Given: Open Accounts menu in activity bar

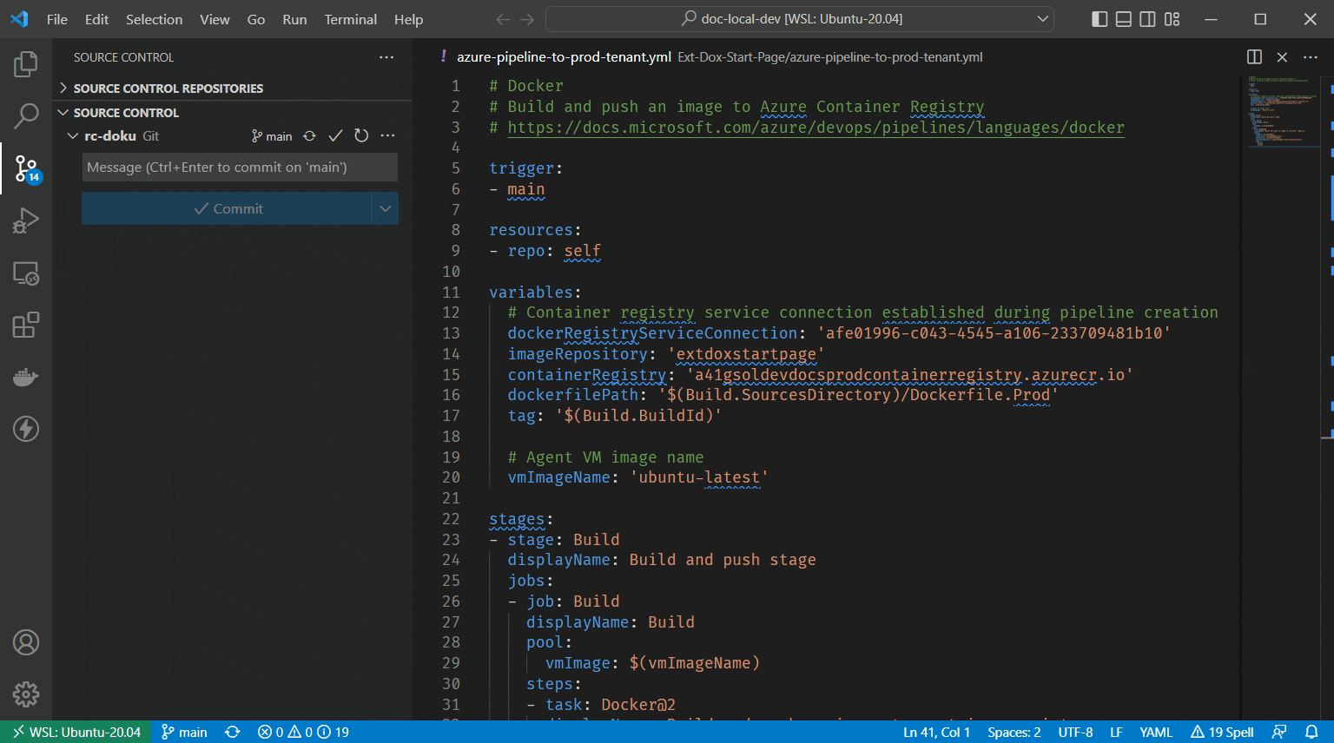Looking at the screenshot, I should [26, 642].
